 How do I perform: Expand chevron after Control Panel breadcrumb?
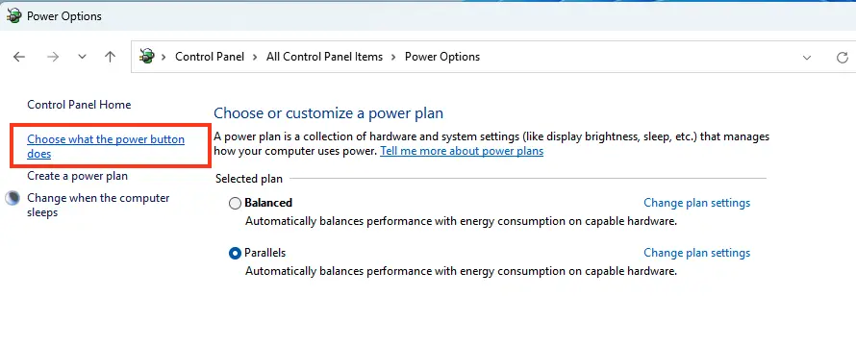pyautogui.click(x=256, y=57)
